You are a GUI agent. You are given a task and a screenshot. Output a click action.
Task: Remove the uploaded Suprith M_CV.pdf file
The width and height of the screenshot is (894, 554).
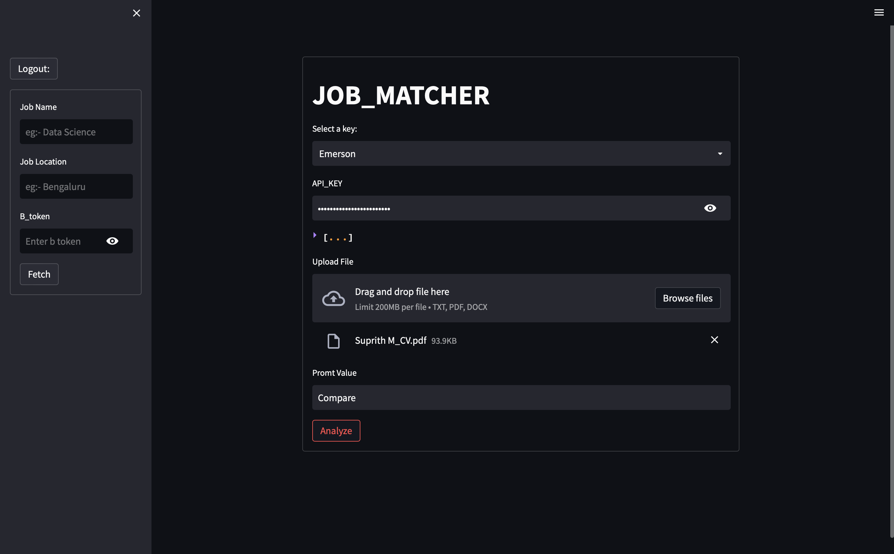click(714, 340)
